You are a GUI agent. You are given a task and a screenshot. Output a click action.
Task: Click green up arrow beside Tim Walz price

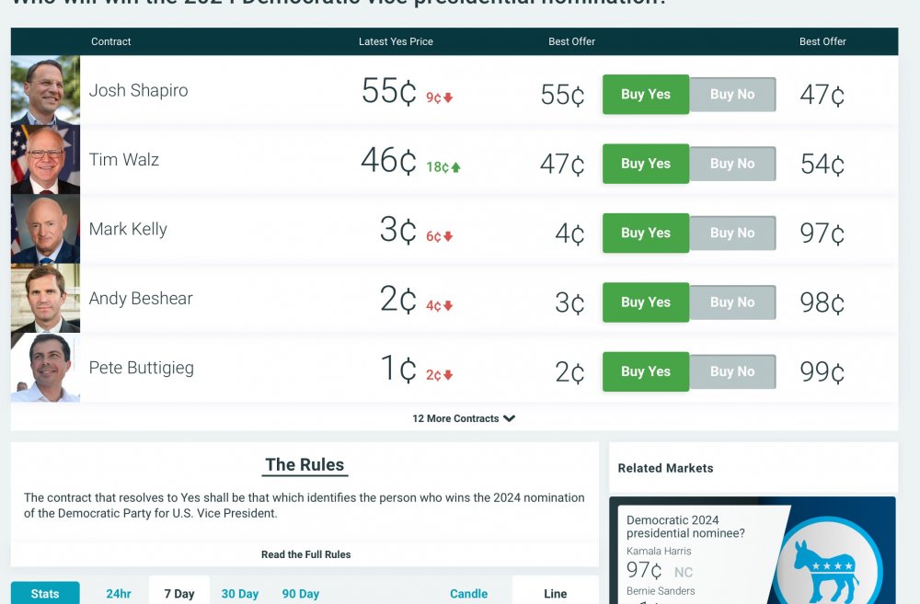(455, 167)
